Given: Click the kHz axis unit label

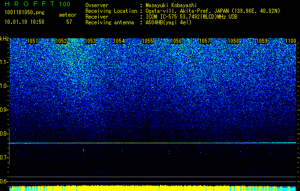Looking at the screenshot, I should [x=4, y=39].
